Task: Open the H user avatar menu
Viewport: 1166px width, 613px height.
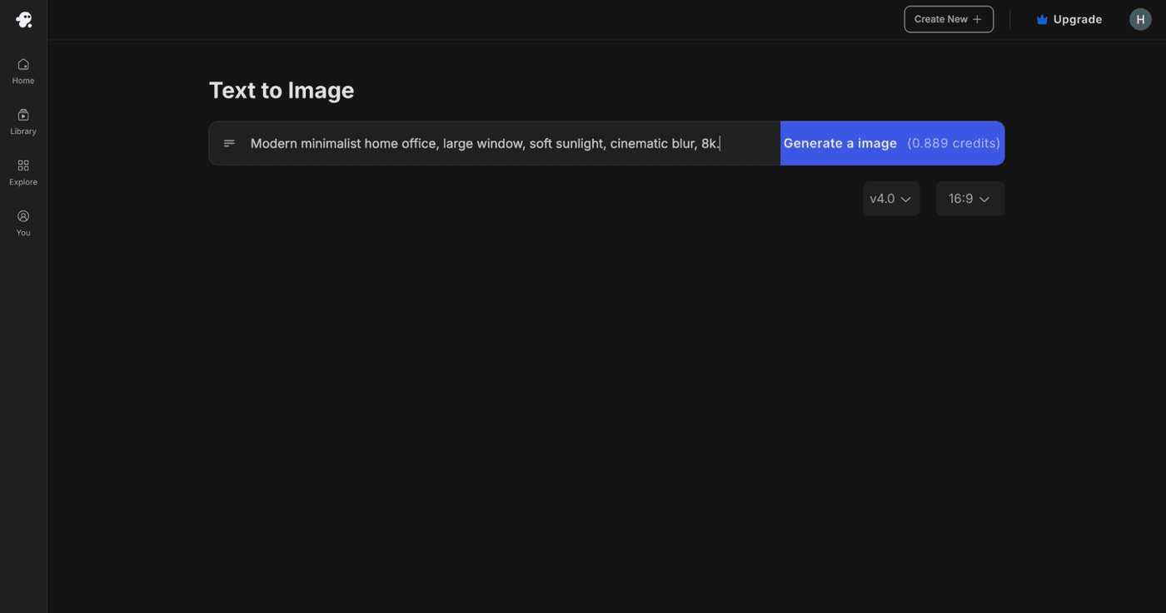Action: click(1140, 19)
